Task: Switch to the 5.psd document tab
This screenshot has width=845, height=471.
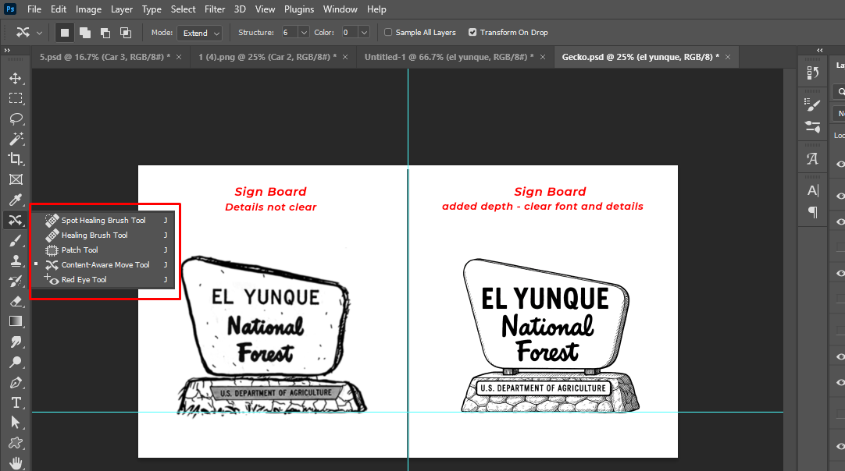Action: 105,57
